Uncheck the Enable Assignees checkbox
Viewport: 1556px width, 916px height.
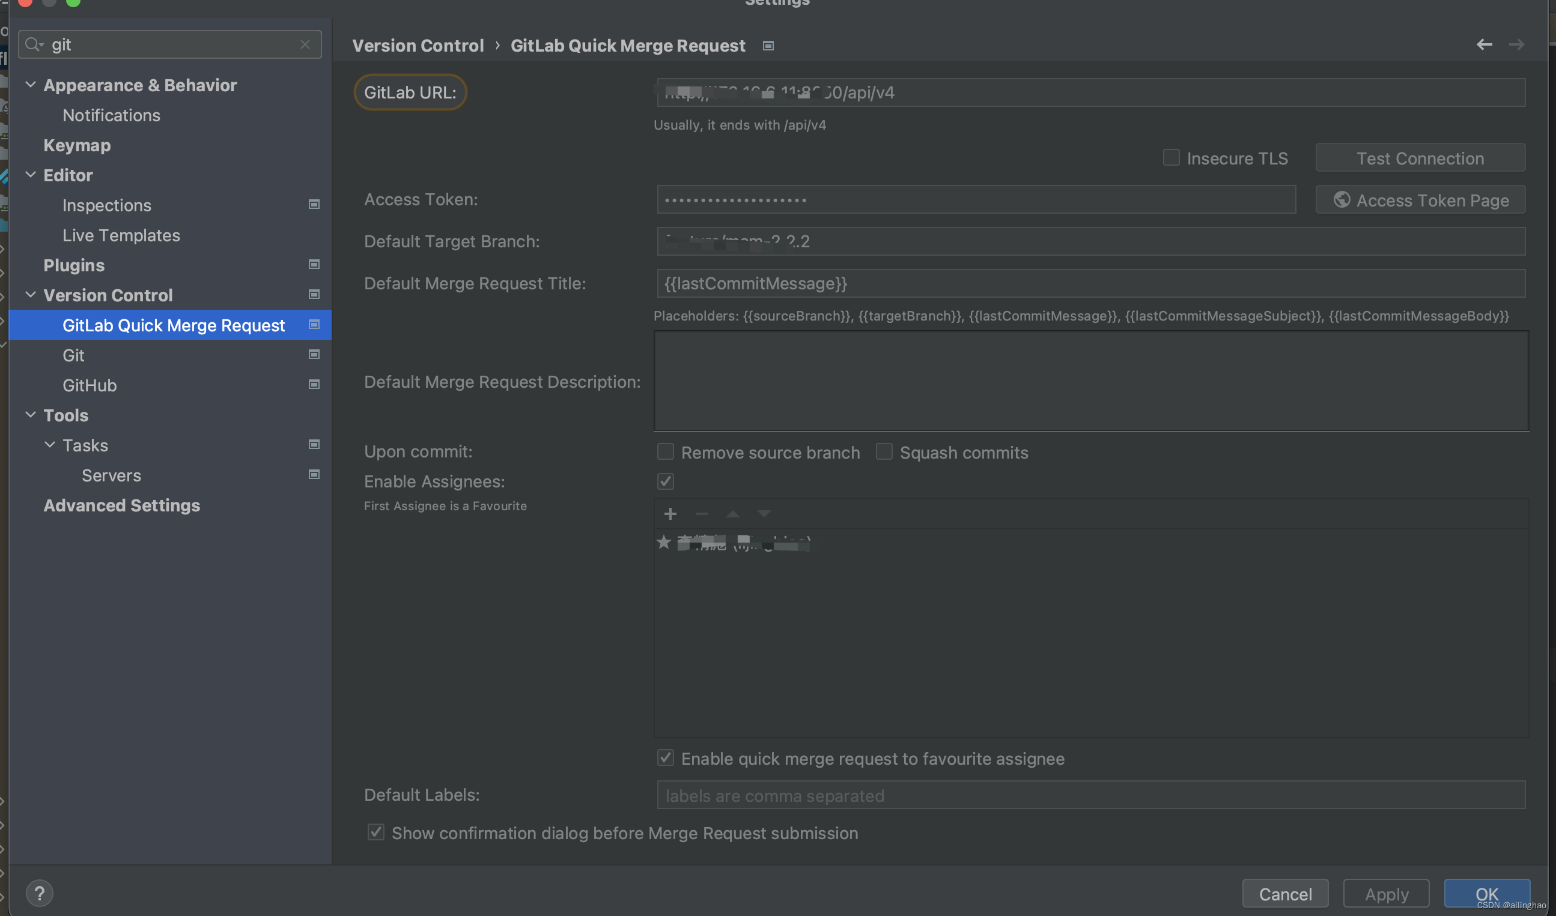[x=665, y=481]
